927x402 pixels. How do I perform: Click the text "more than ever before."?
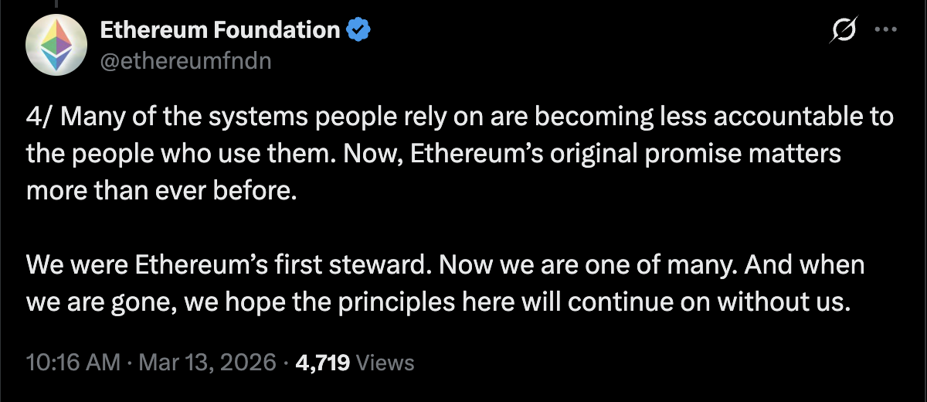pyautogui.click(x=161, y=190)
